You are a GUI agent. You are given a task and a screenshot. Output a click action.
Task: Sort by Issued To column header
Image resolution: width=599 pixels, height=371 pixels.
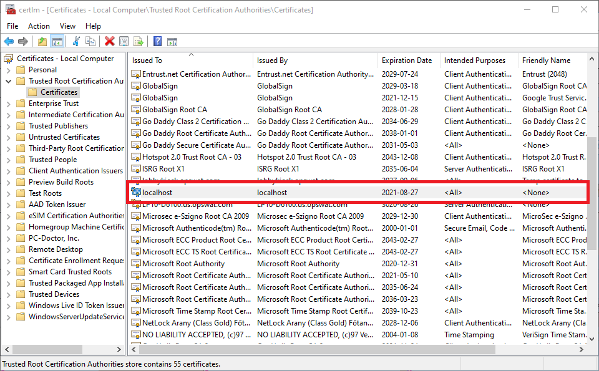[191, 60]
